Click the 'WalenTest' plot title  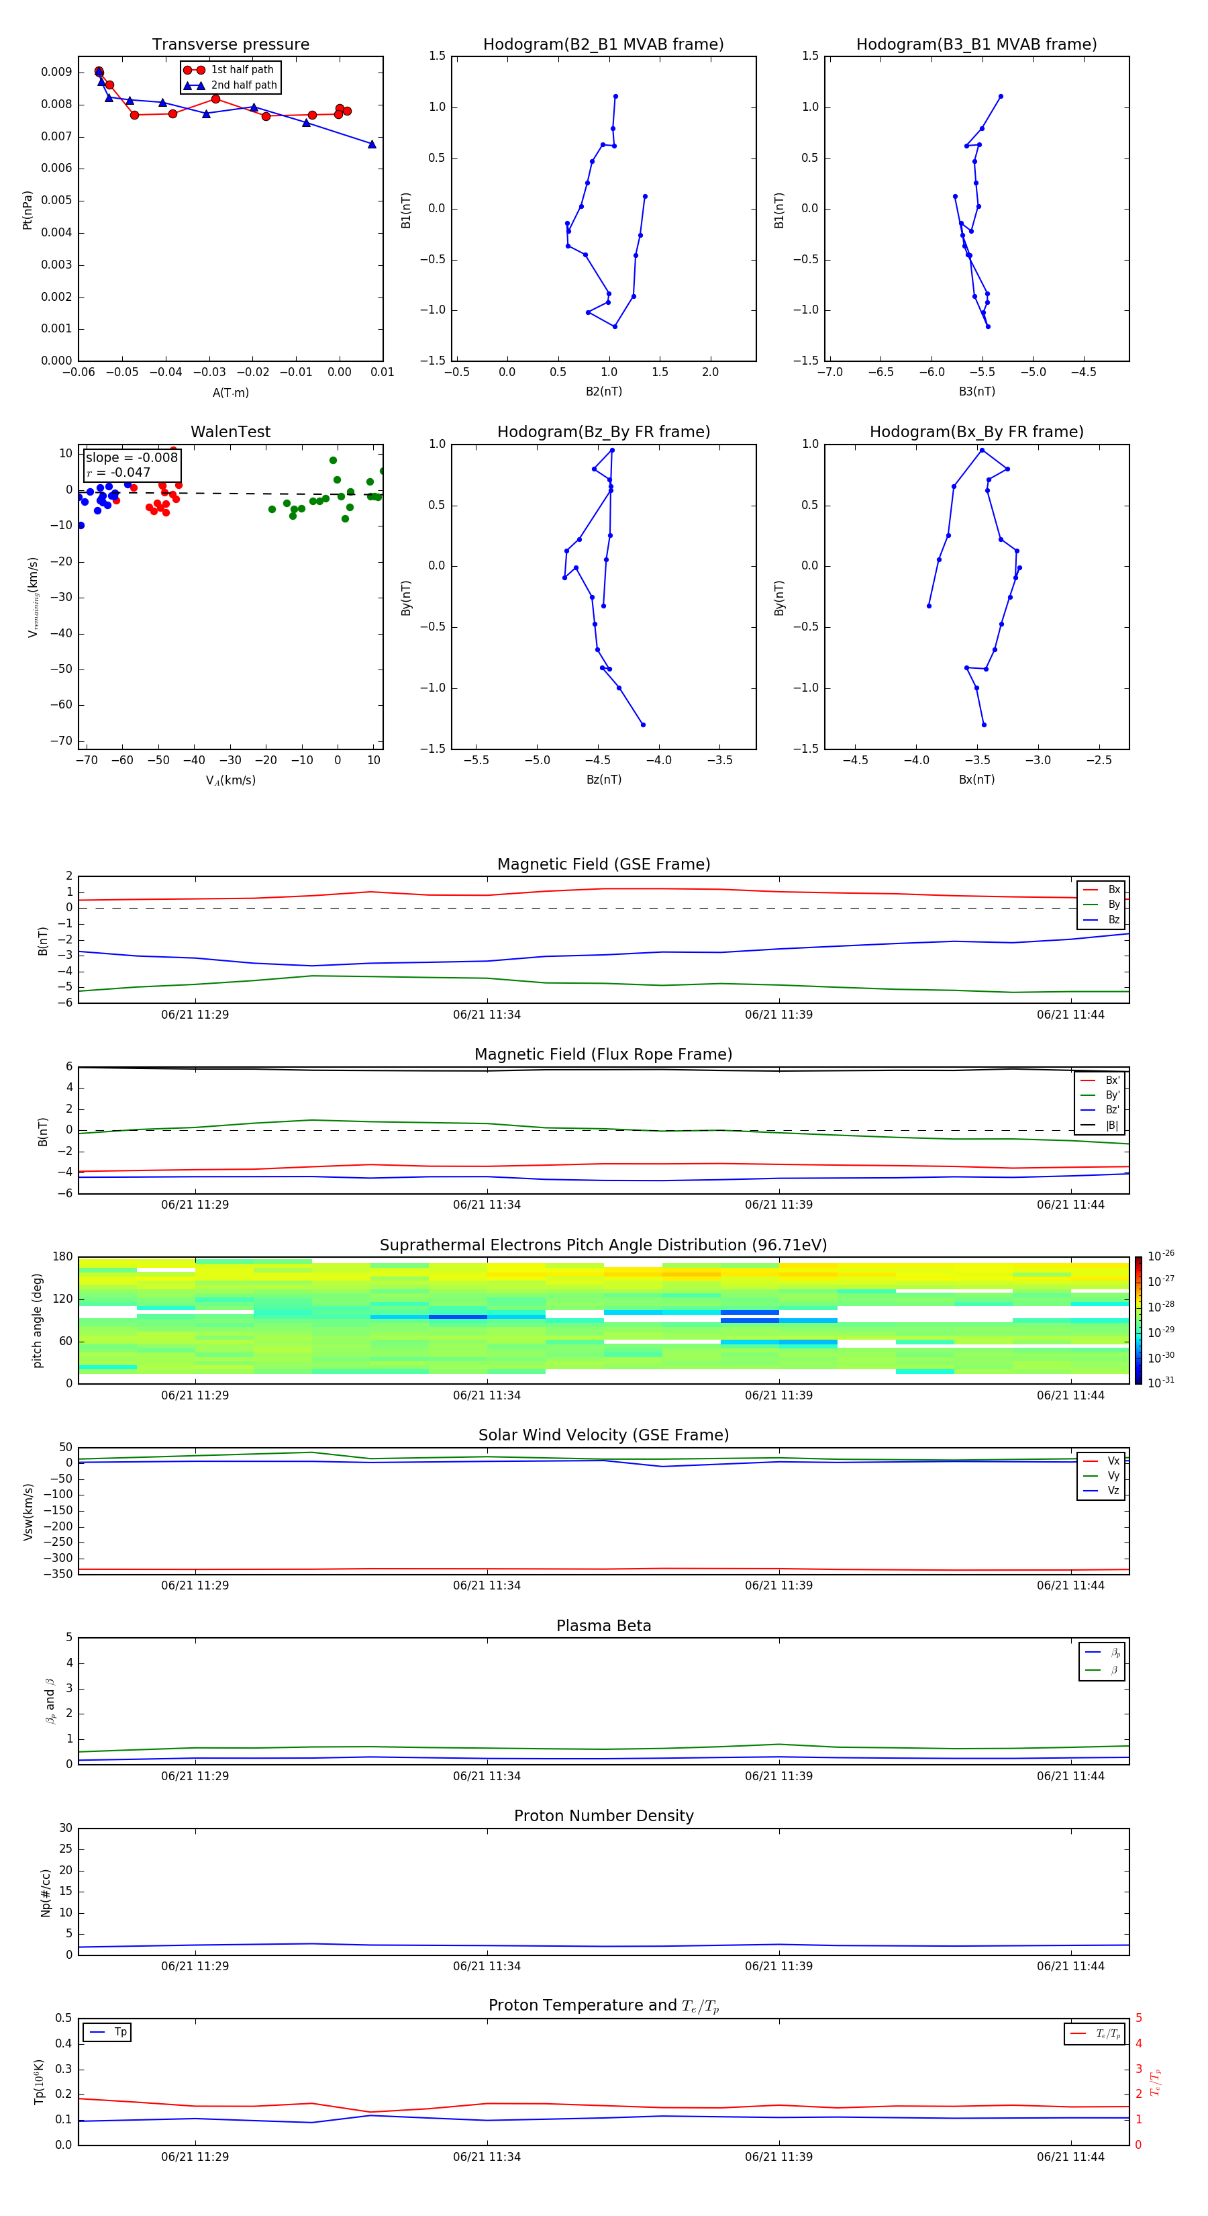(230, 432)
